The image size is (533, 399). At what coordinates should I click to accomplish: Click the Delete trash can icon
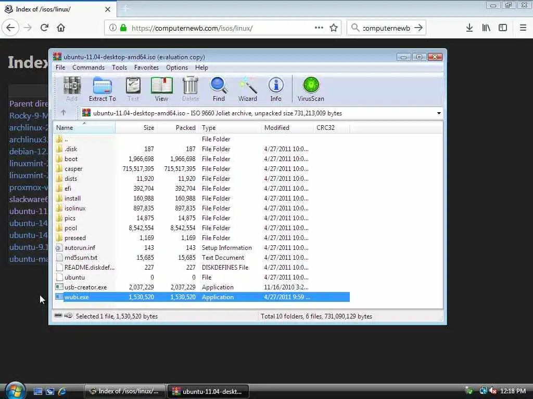[191, 89]
